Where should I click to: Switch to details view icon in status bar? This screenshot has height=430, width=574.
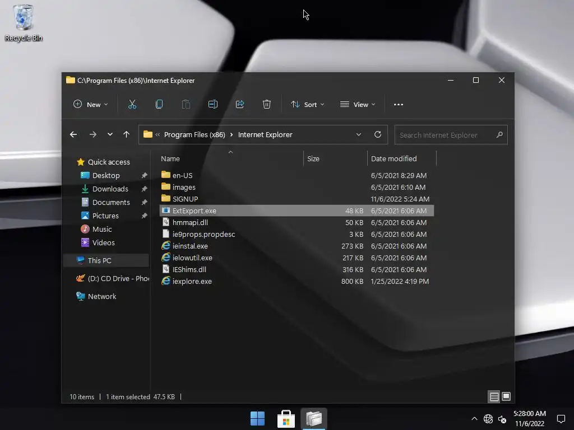[494, 397]
